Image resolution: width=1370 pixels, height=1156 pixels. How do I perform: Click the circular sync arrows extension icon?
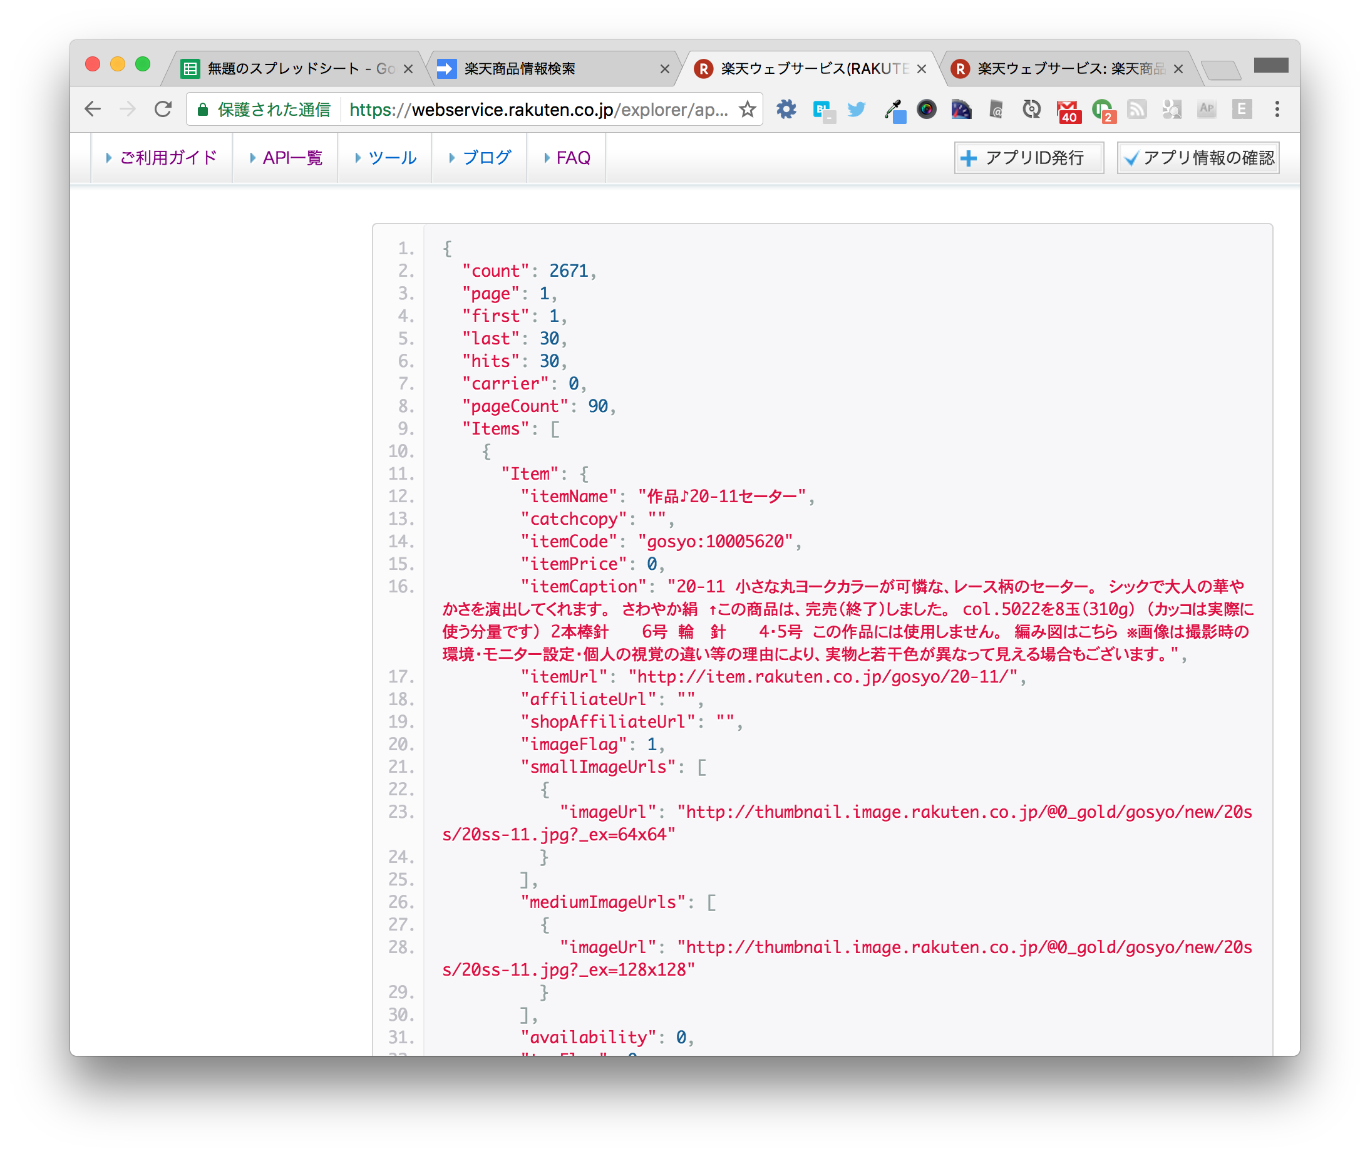point(1032,110)
